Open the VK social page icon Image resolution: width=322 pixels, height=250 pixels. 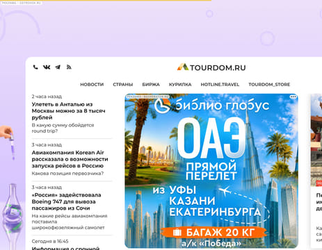[47, 67]
